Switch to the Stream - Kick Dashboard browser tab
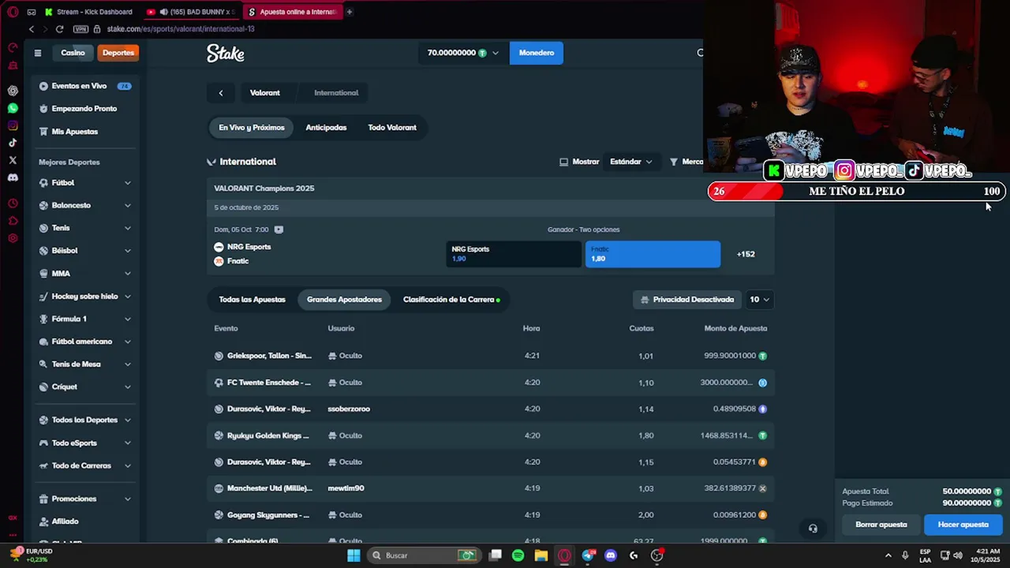The image size is (1010, 568). pyautogui.click(x=88, y=12)
